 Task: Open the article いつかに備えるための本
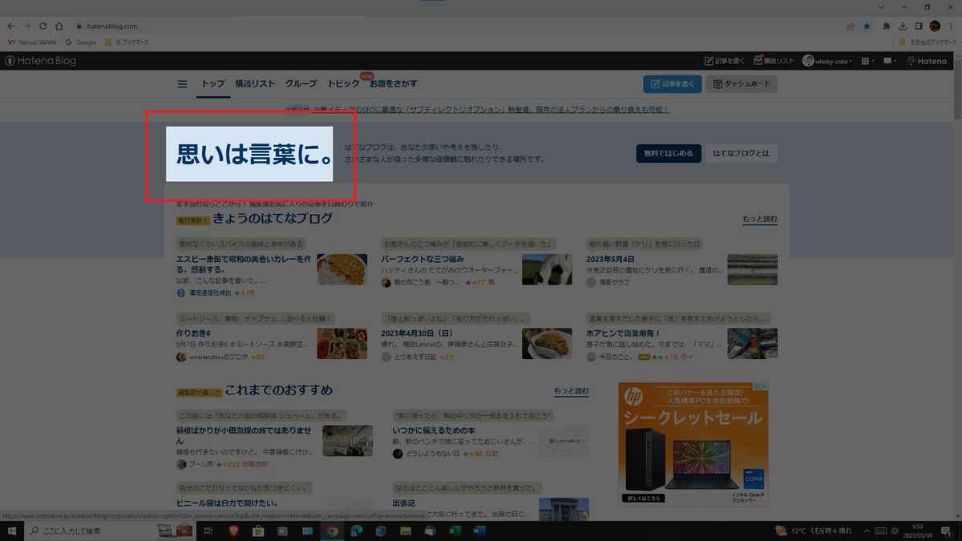435,430
